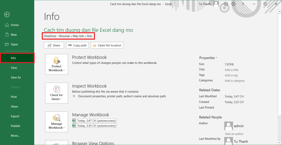This screenshot has height=145, width=282.
Task: Click the Size value 7,97KB
Action: coord(229,64)
